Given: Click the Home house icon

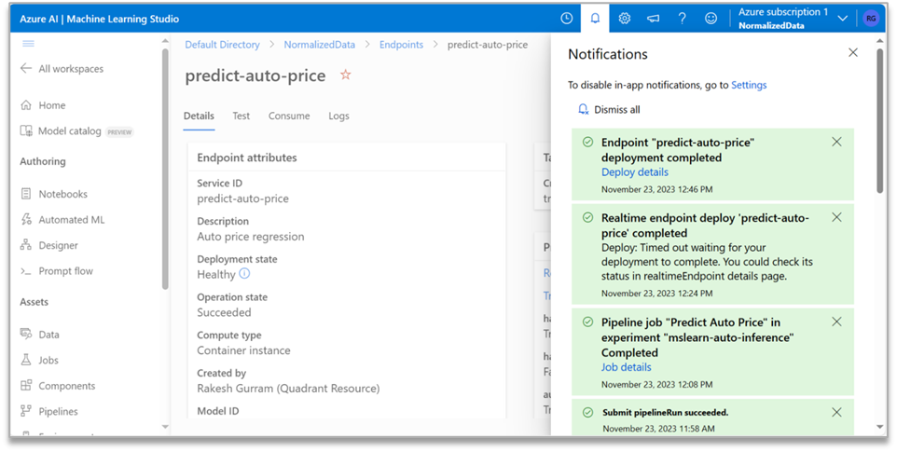Looking at the screenshot, I should click(x=26, y=105).
